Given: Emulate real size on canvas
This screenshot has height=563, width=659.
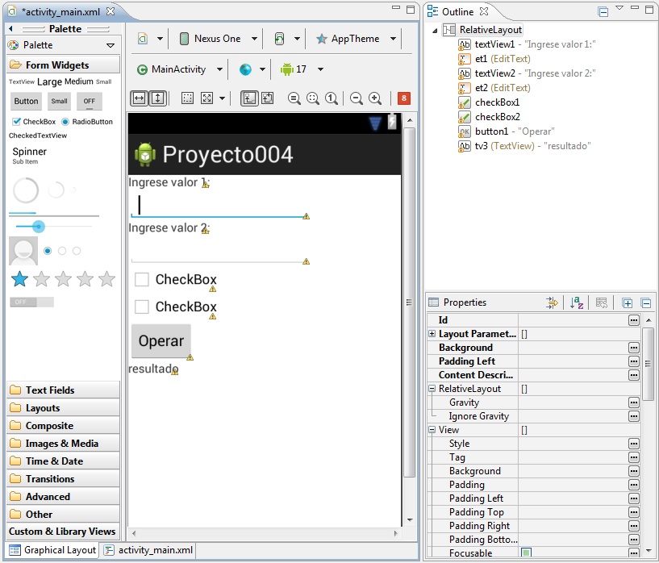Looking at the screenshot, I should point(294,98).
